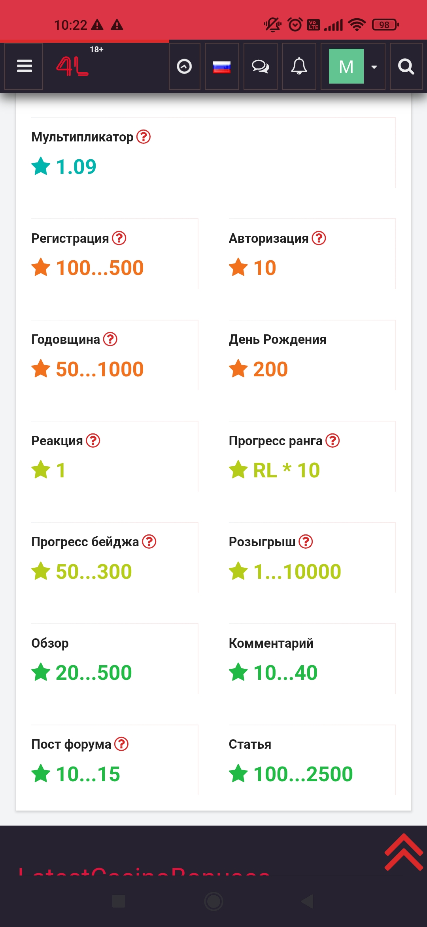Open notifications bell
This screenshot has height=927, width=427.
click(299, 67)
